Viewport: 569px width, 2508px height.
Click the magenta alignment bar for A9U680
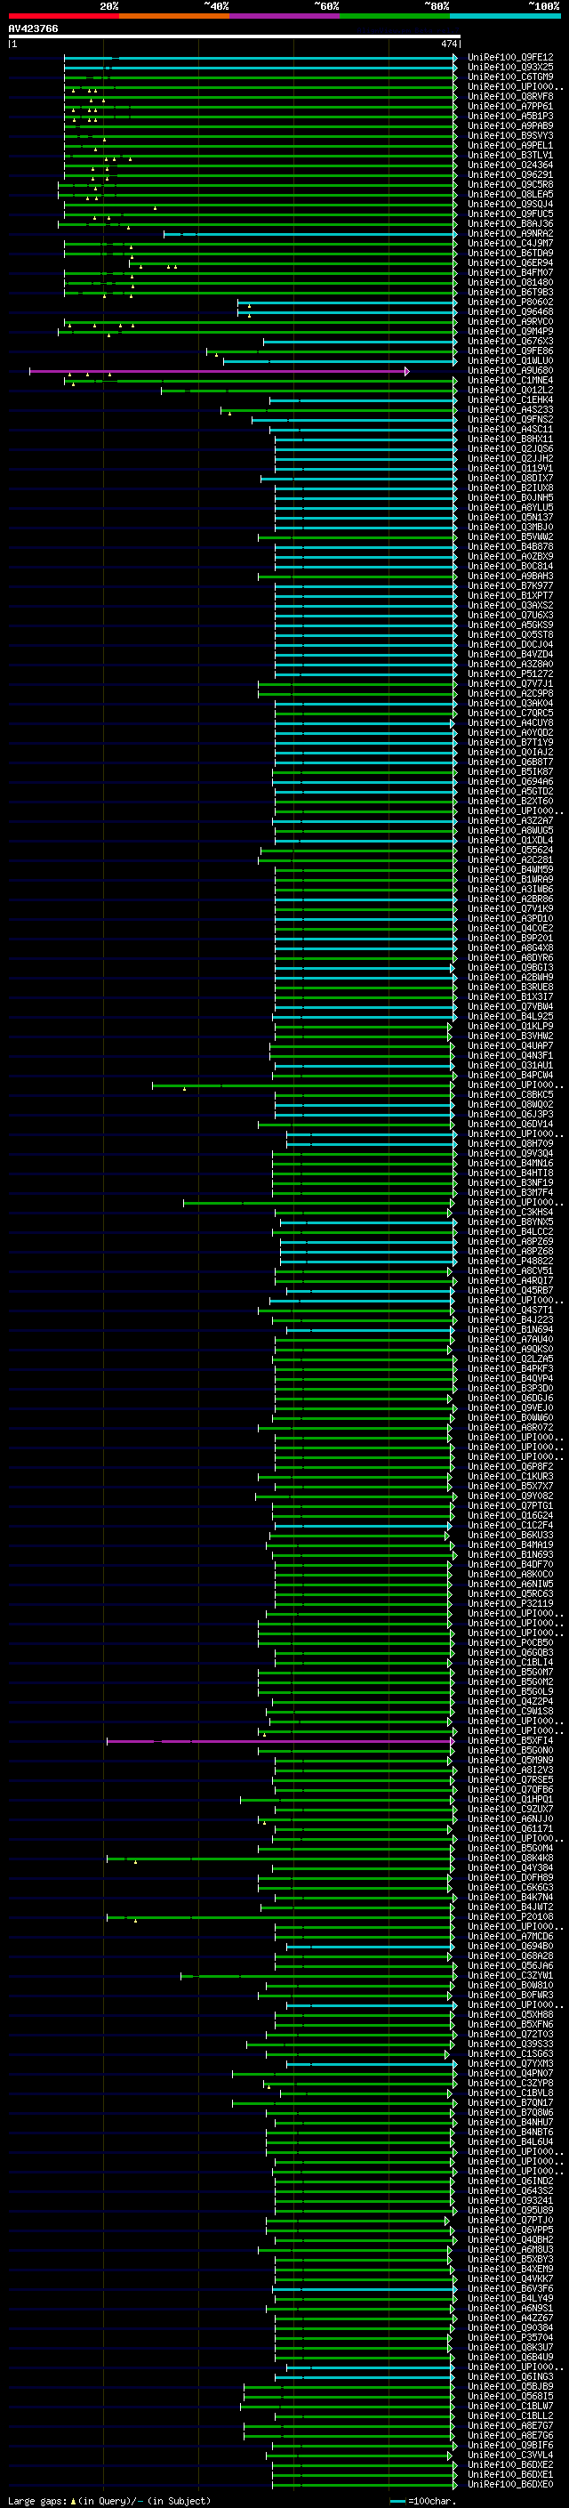(x=219, y=371)
